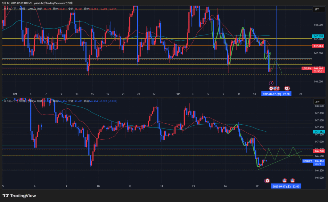
Task: Click the purple lightning event icon on the 4-hour chart
Action: 271,83
